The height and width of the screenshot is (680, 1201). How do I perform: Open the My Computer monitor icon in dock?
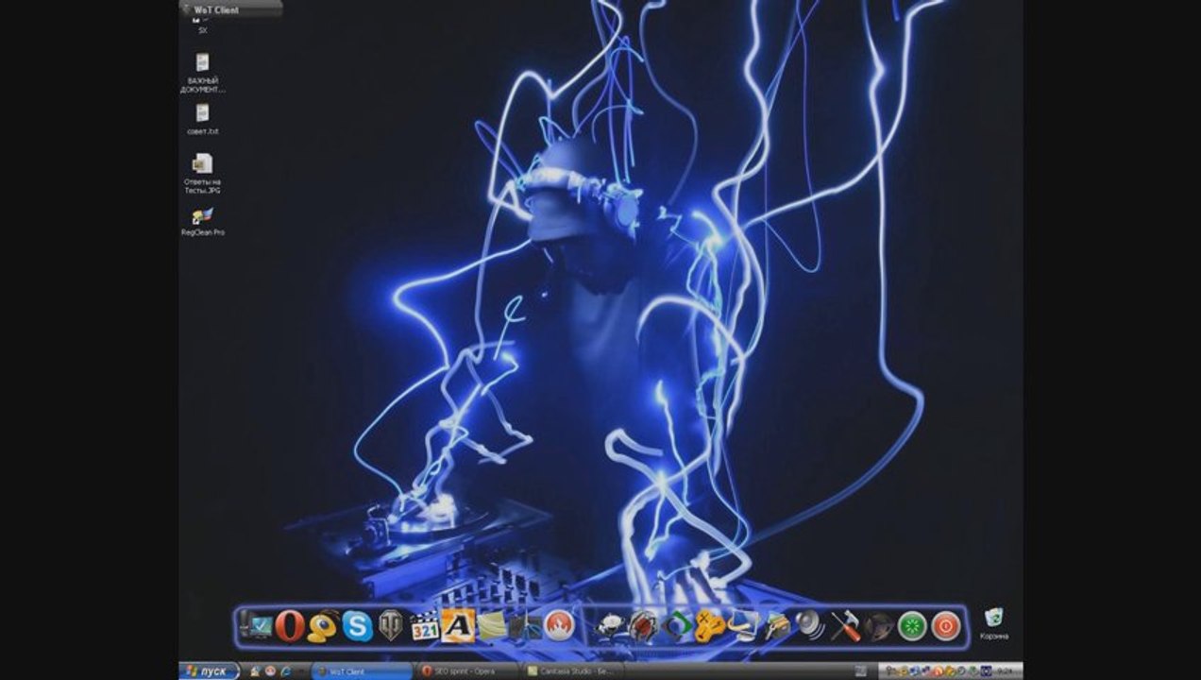point(255,625)
